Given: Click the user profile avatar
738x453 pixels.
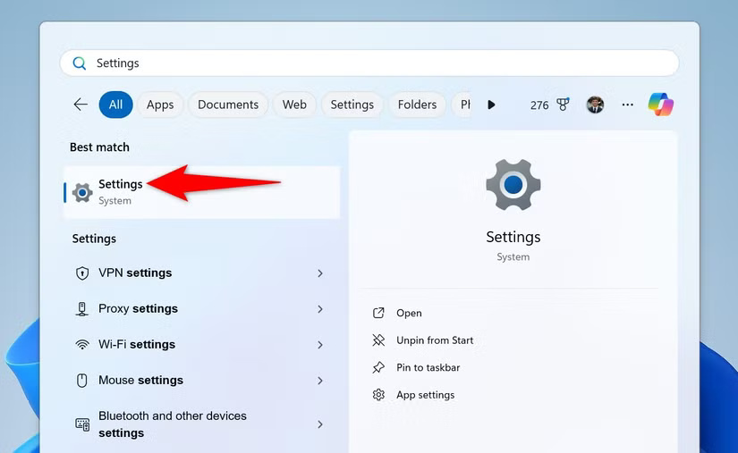Looking at the screenshot, I should click(x=595, y=105).
